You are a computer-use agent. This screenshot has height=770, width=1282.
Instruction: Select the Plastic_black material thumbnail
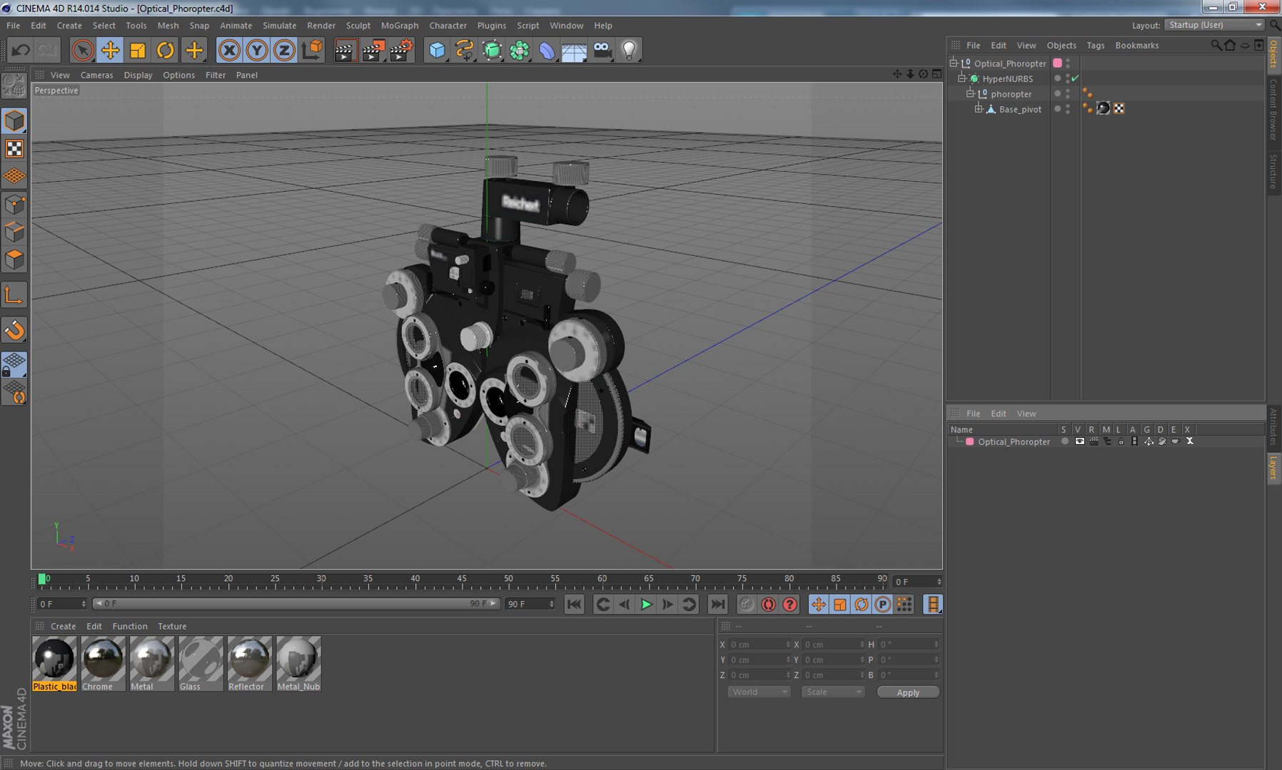(54, 664)
